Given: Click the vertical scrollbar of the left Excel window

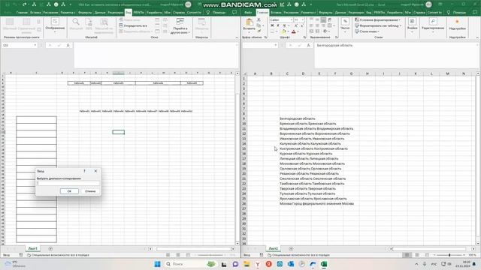Looking at the screenshot, I should (x=237, y=158).
